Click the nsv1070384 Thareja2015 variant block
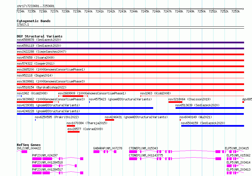This screenshot has height=176, width=252. pos(71,126)
